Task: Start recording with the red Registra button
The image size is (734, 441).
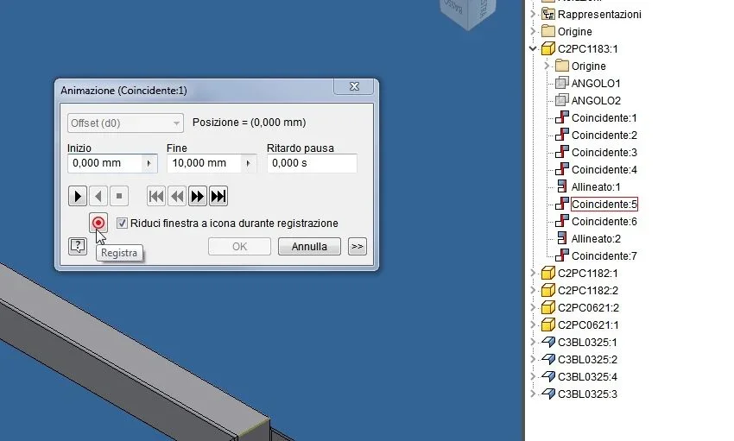Action: pyautogui.click(x=98, y=223)
